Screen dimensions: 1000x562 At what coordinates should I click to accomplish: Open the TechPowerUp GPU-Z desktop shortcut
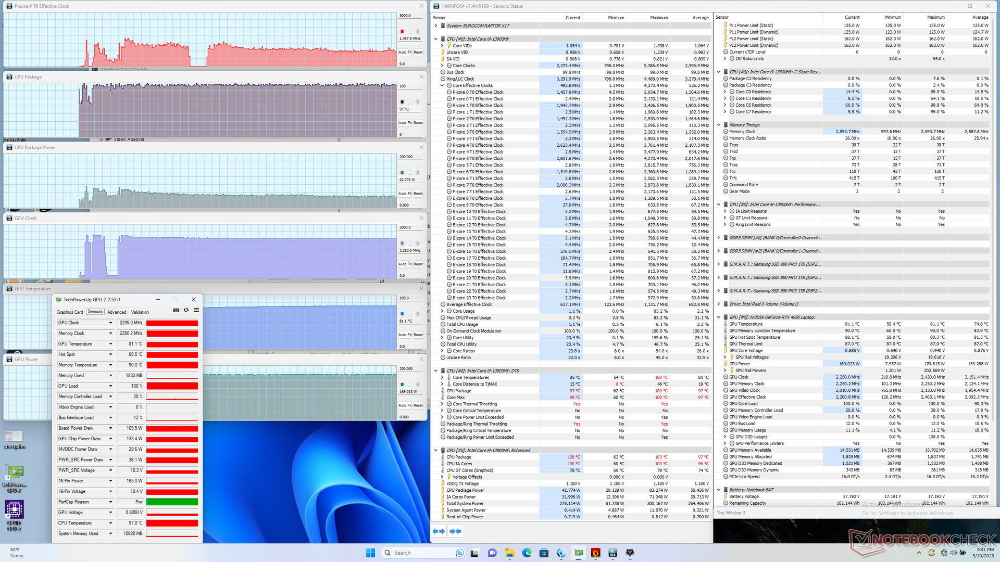pos(14,479)
